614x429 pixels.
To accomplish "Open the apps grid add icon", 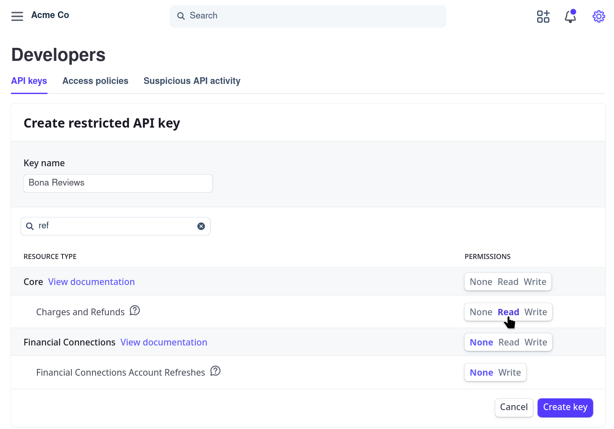I will pyautogui.click(x=543, y=16).
